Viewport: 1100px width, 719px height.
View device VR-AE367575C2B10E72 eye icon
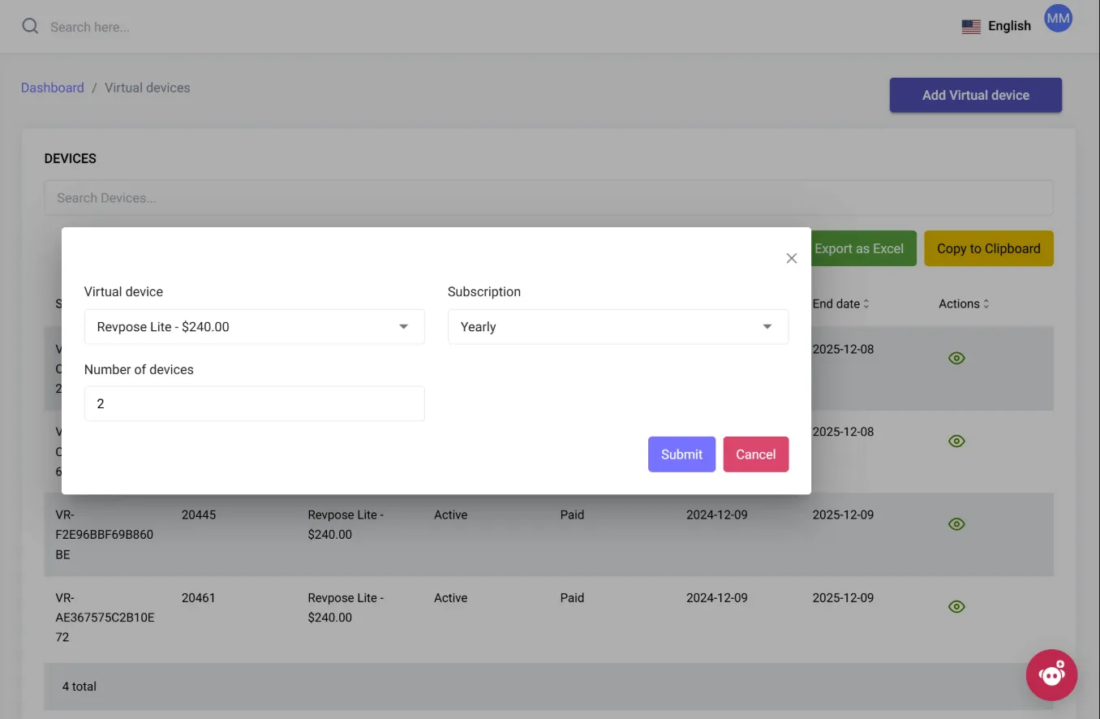click(x=956, y=606)
